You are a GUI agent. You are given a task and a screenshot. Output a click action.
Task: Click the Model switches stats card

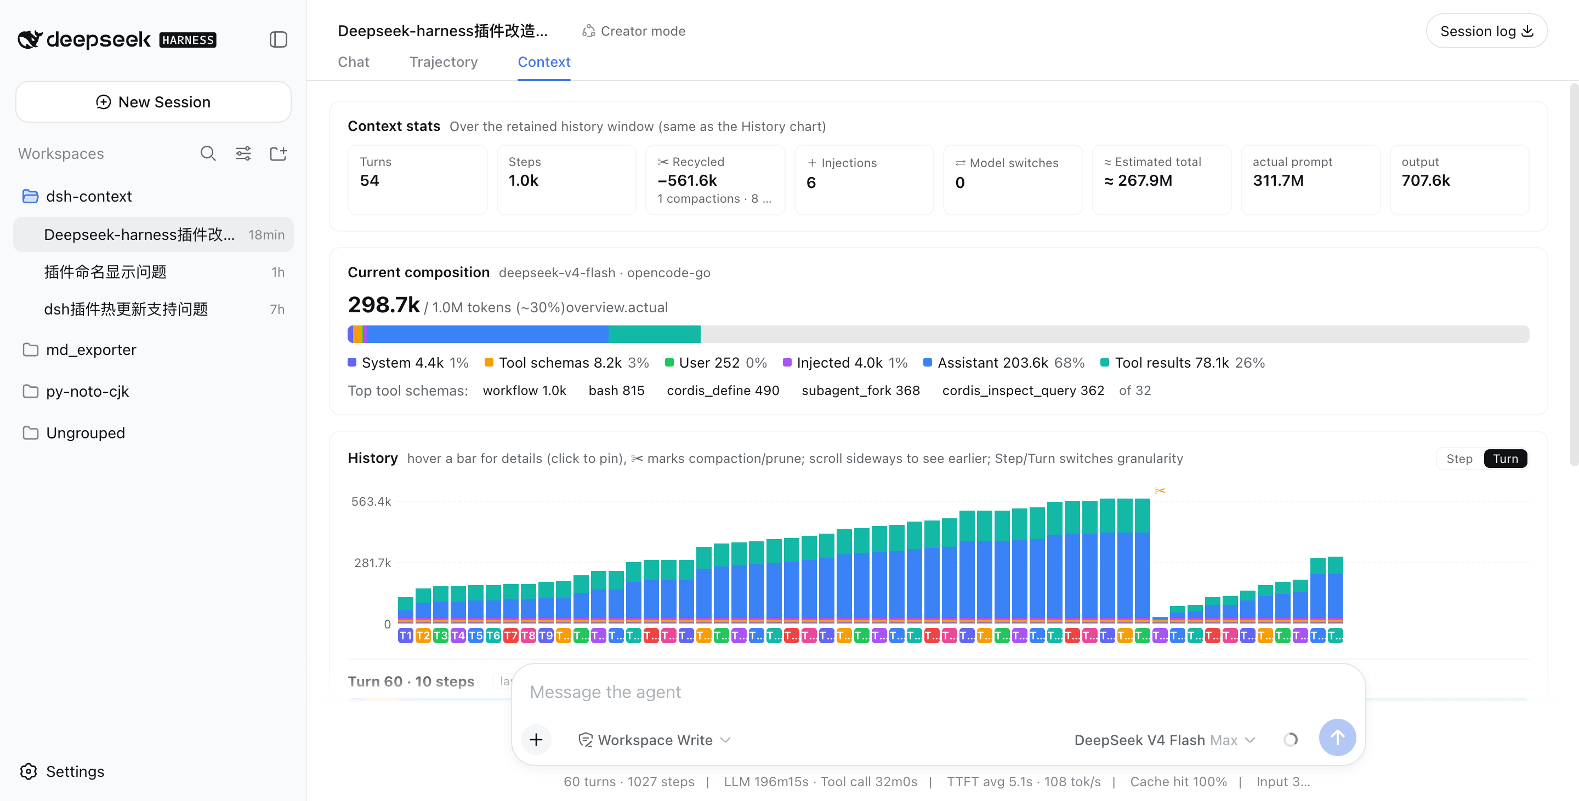pyautogui.click(x=1013, y=179)
